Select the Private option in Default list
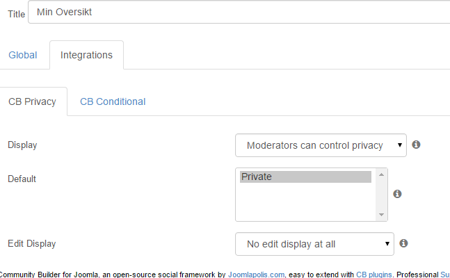Image resolution: width=450 pixels, height=278 pixels. 305,177
